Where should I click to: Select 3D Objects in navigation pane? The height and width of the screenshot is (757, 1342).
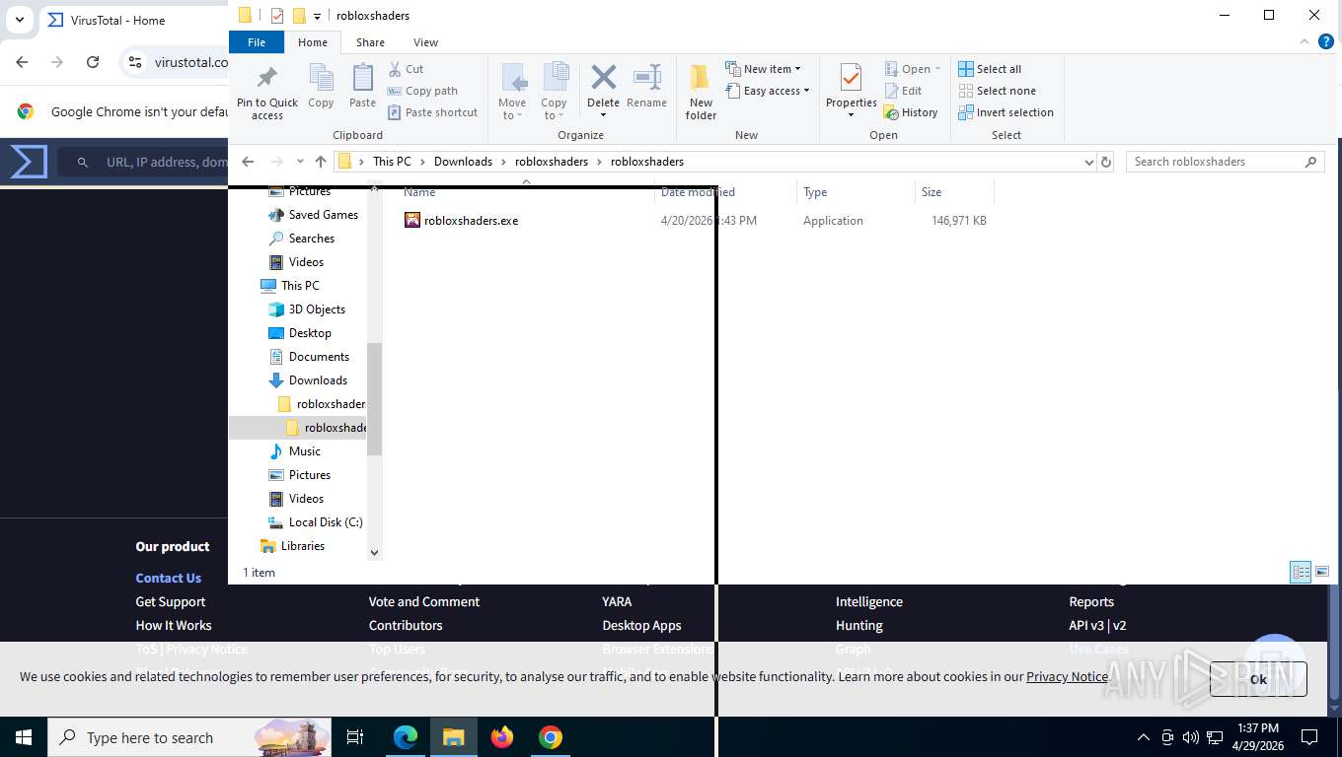point(317,310)
